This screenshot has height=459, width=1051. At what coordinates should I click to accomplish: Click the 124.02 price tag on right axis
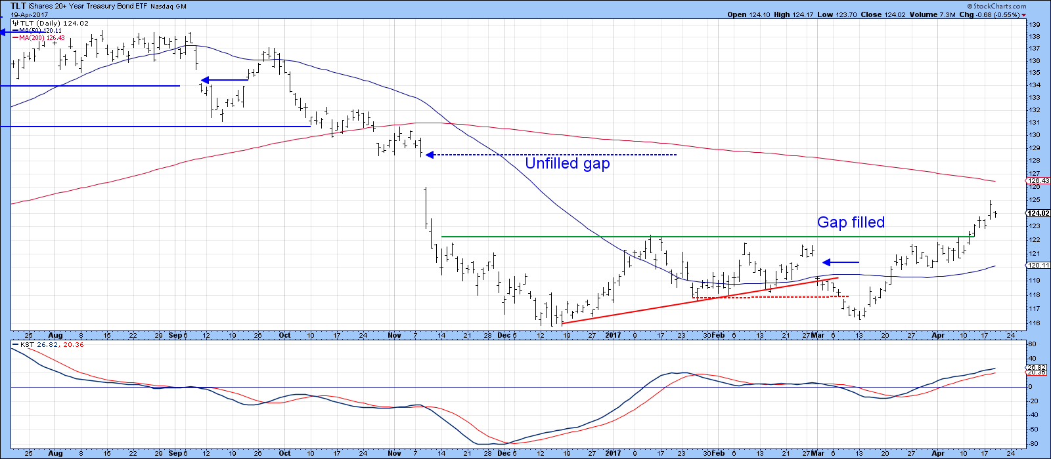1038,213
